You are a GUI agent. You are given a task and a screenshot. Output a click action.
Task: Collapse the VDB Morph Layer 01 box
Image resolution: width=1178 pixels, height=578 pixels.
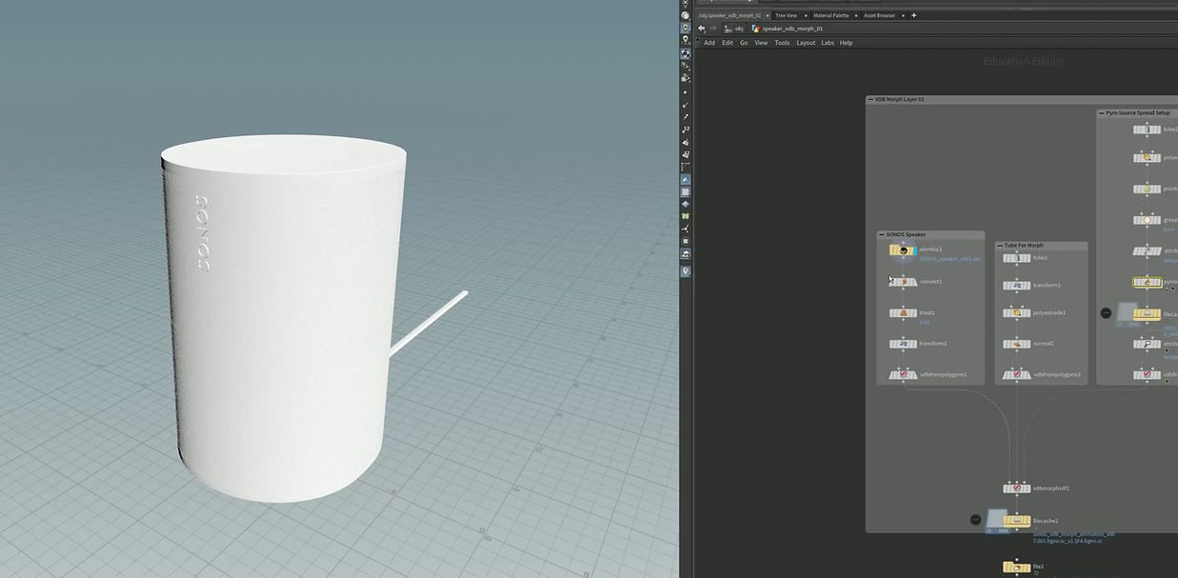(x=870, y=99)
